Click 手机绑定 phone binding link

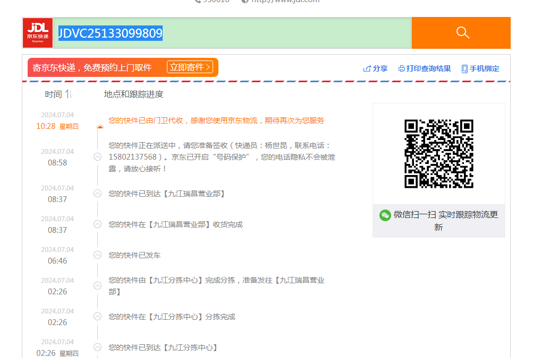[480, 68]
